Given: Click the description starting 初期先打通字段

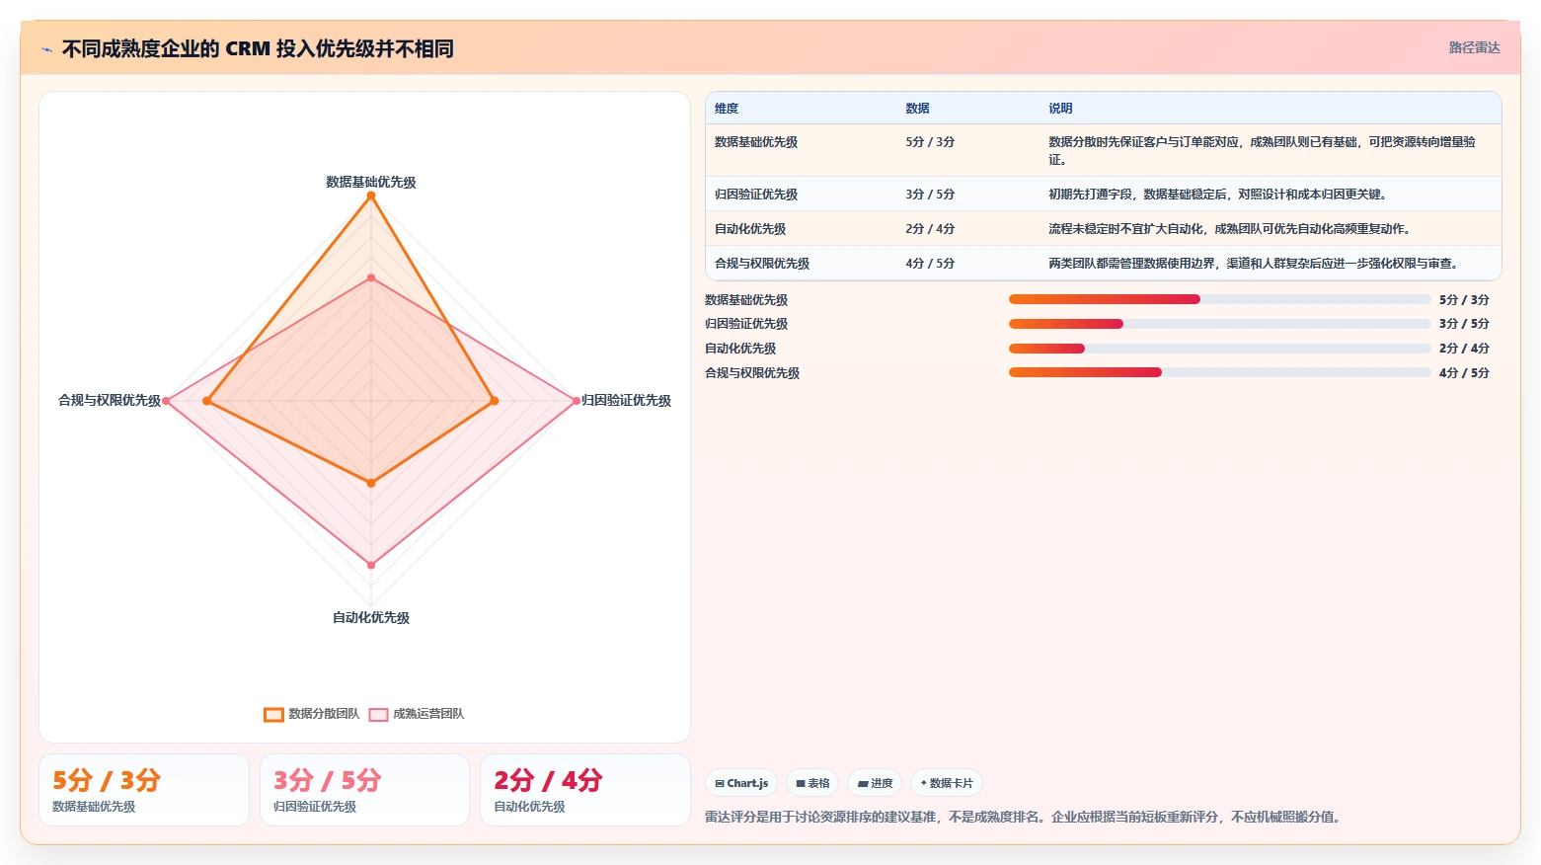Looking at the screenshot, I should (x=1217, y=195).
